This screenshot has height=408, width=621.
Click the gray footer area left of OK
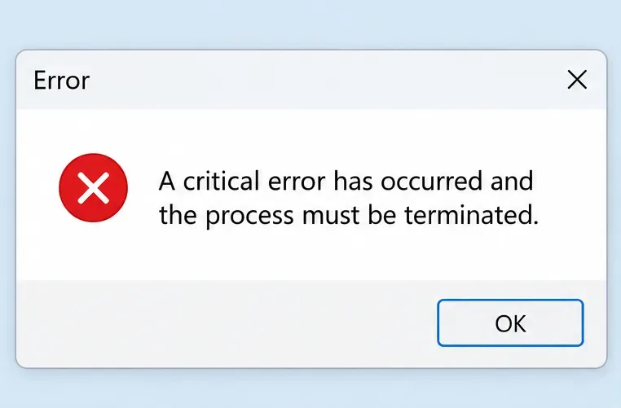(x=226, y=323)
